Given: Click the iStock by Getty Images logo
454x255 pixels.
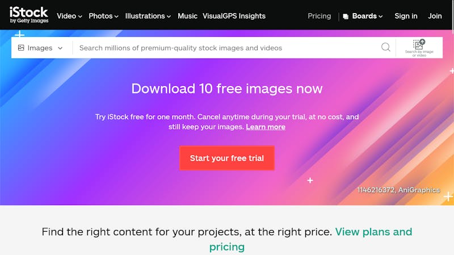Looking at the screenshot, I should click(29, 15).
